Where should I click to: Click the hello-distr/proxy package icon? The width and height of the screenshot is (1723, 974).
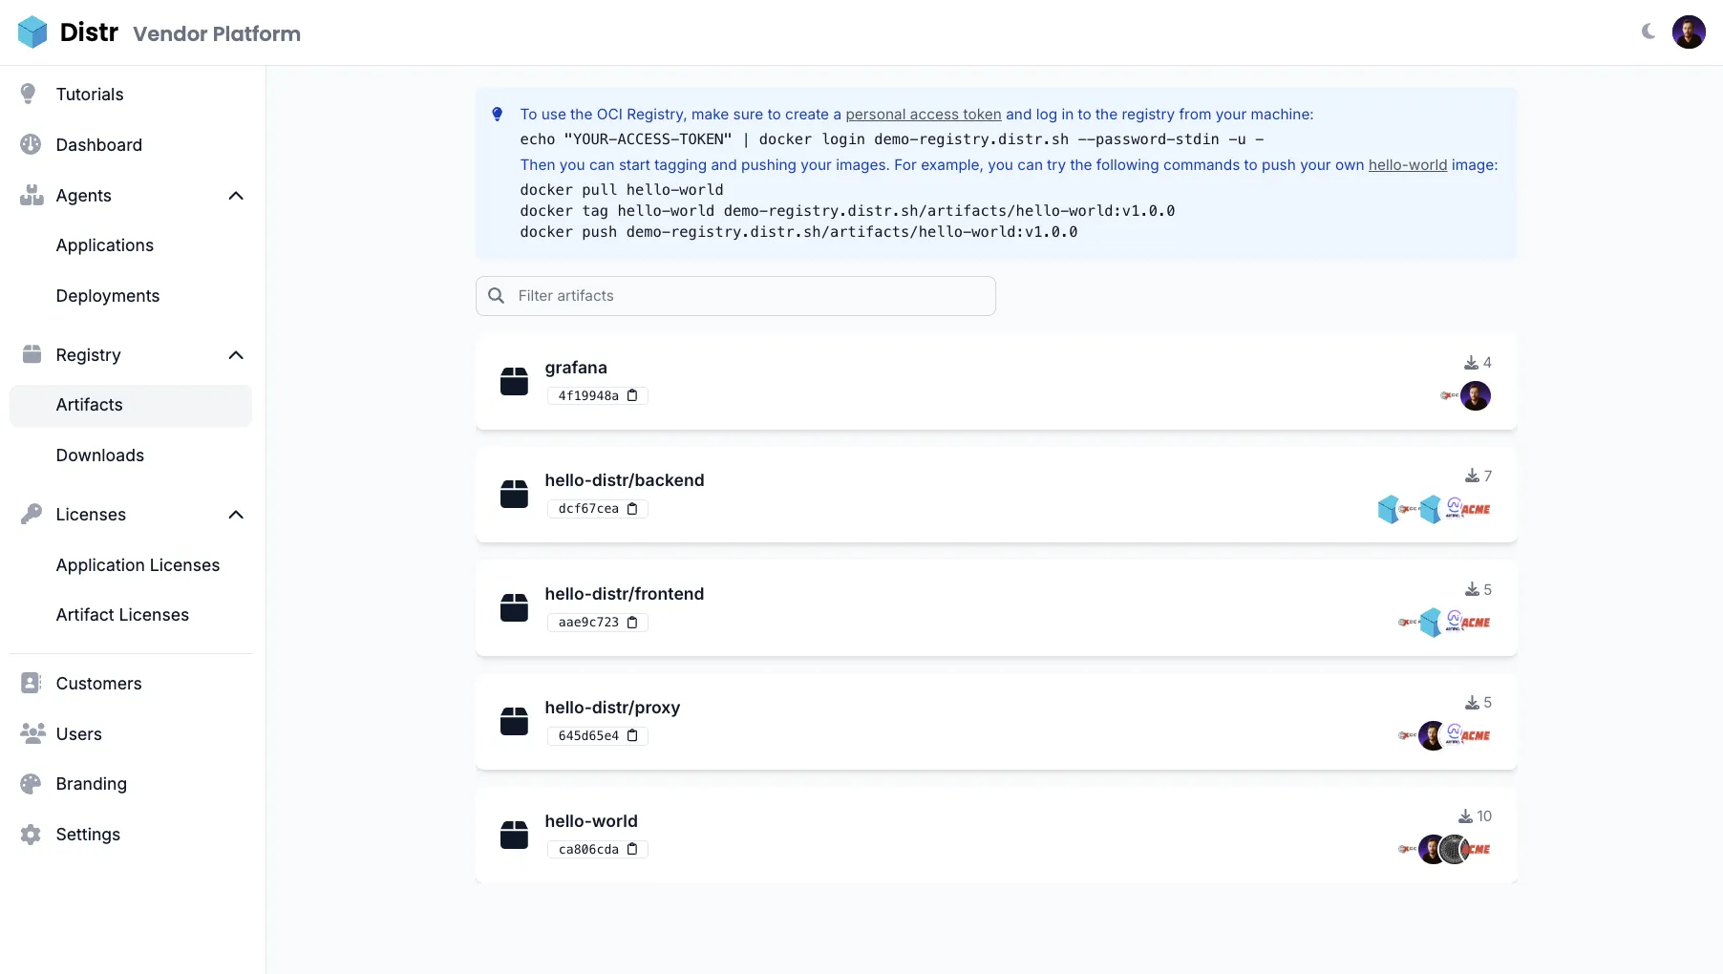point(514,722)
